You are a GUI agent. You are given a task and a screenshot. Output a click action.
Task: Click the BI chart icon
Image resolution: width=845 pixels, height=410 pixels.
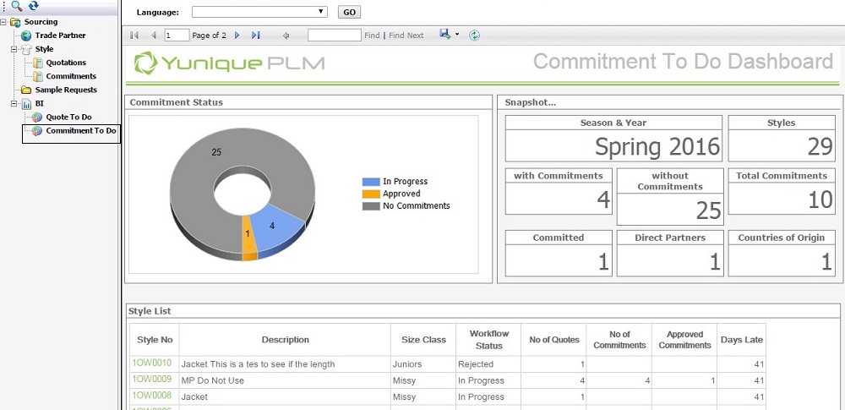26,104
